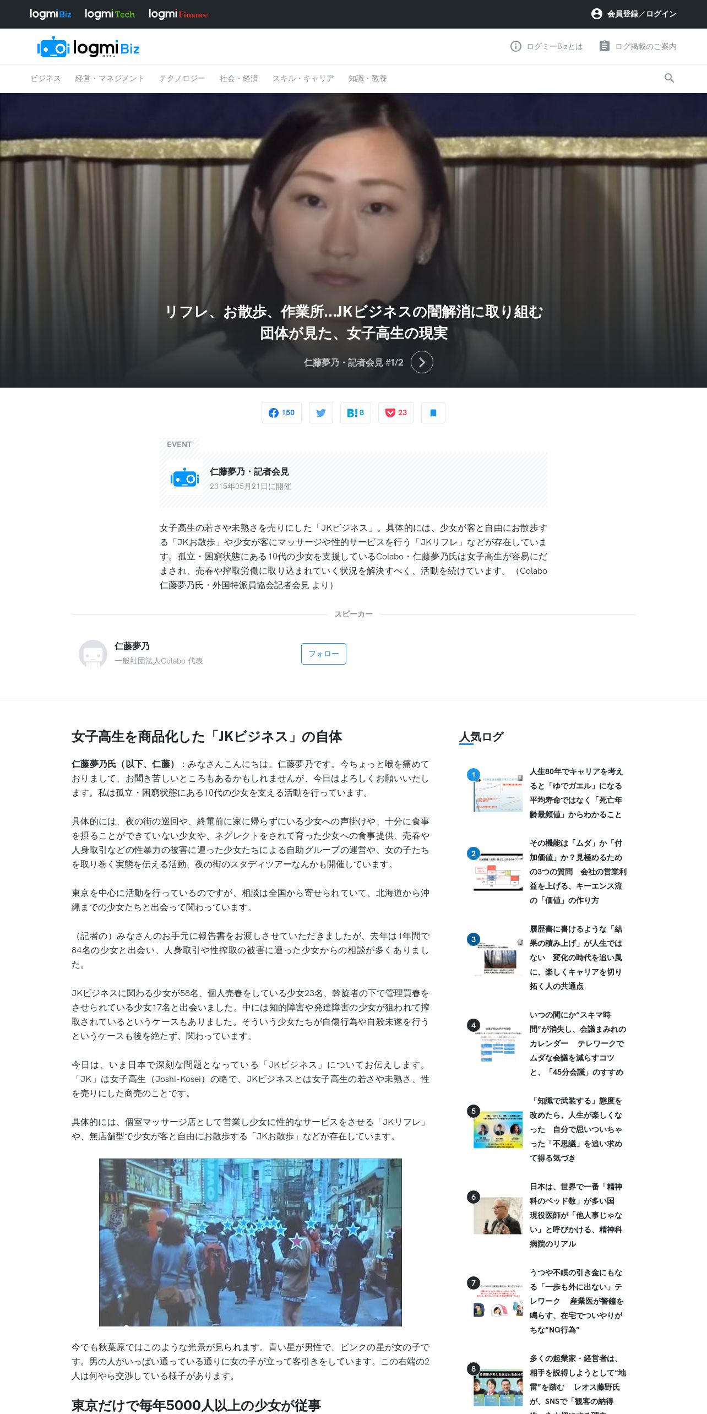
Task: Click the 人気ログ sidebar heading
Action: pyautogui.click(x=481, y=737)
